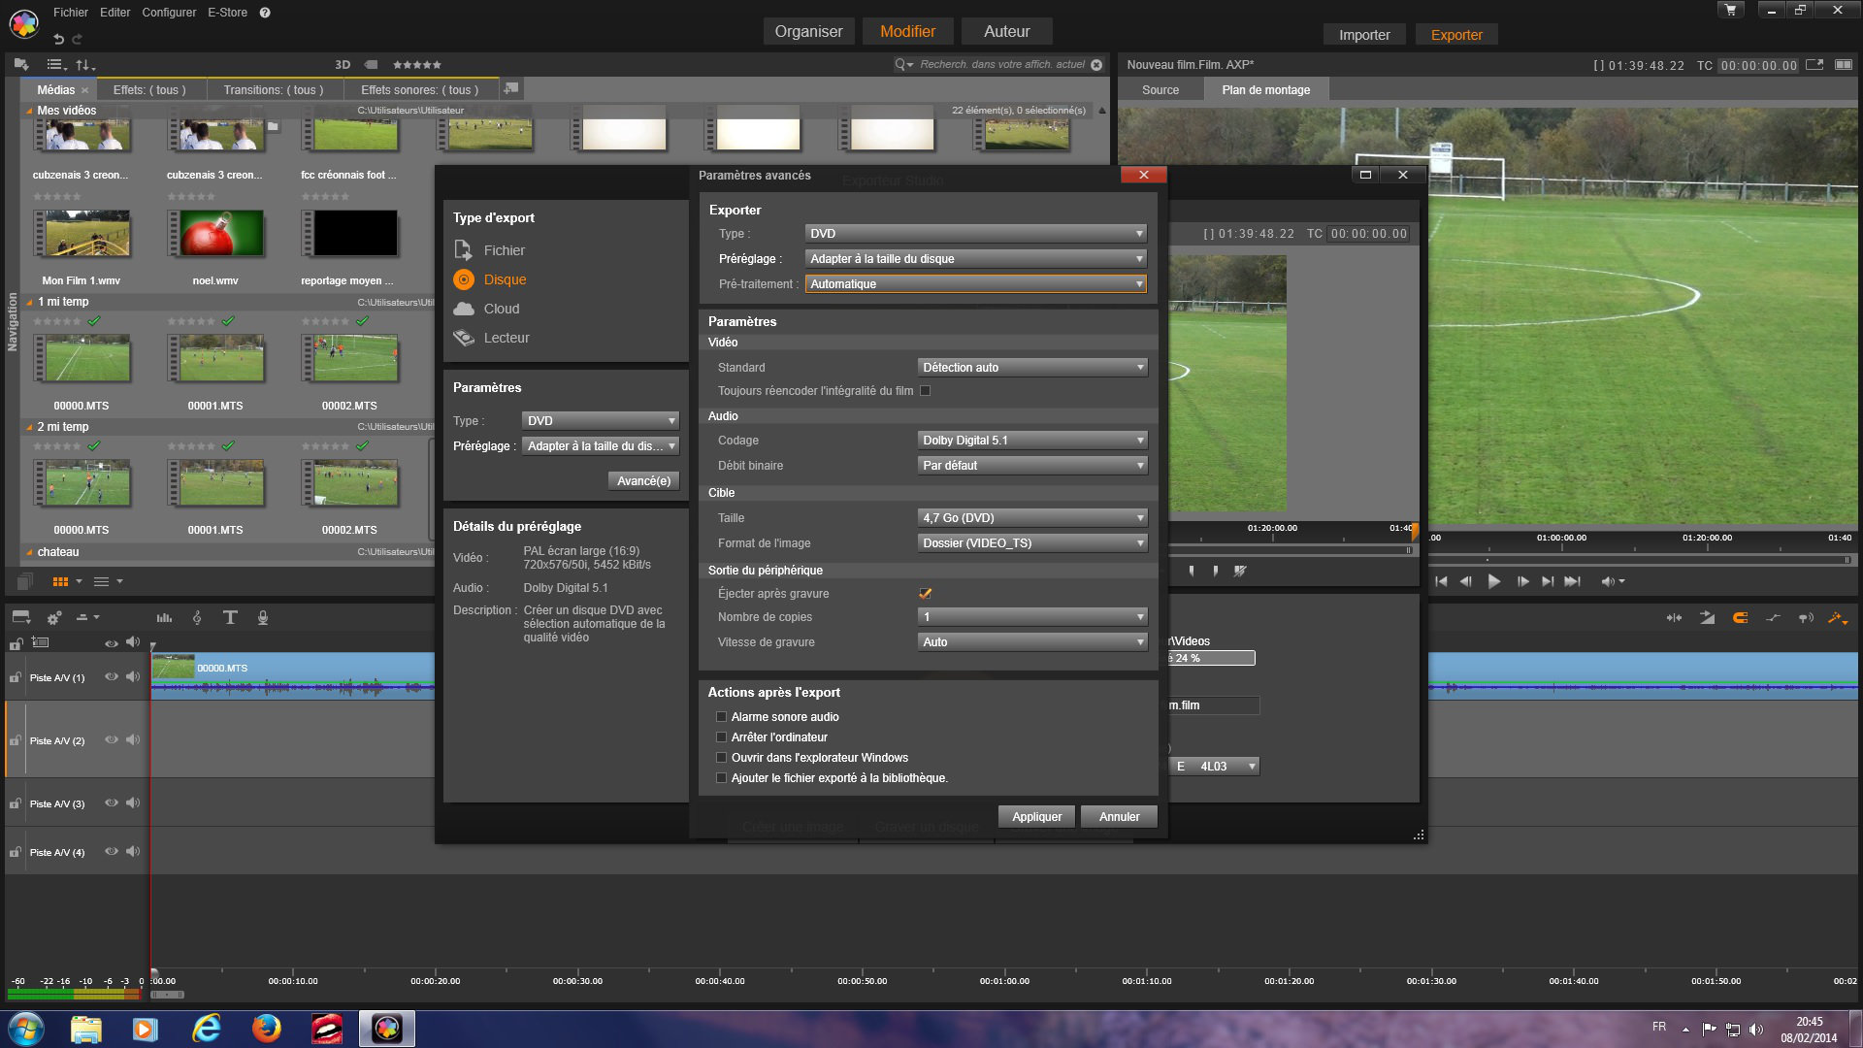Expand the Codage Dolby Digital dropdown

coord(1031,441)
